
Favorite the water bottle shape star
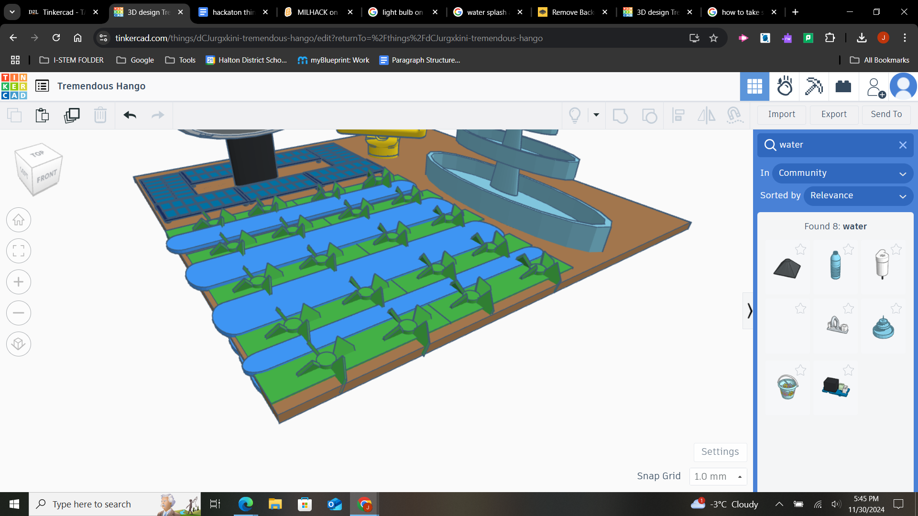click(x=848, y=249)
